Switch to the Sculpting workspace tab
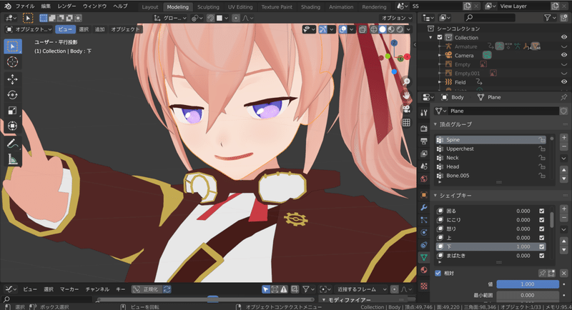572x310 pixels. pyautogui.click(x=208, y=7)
